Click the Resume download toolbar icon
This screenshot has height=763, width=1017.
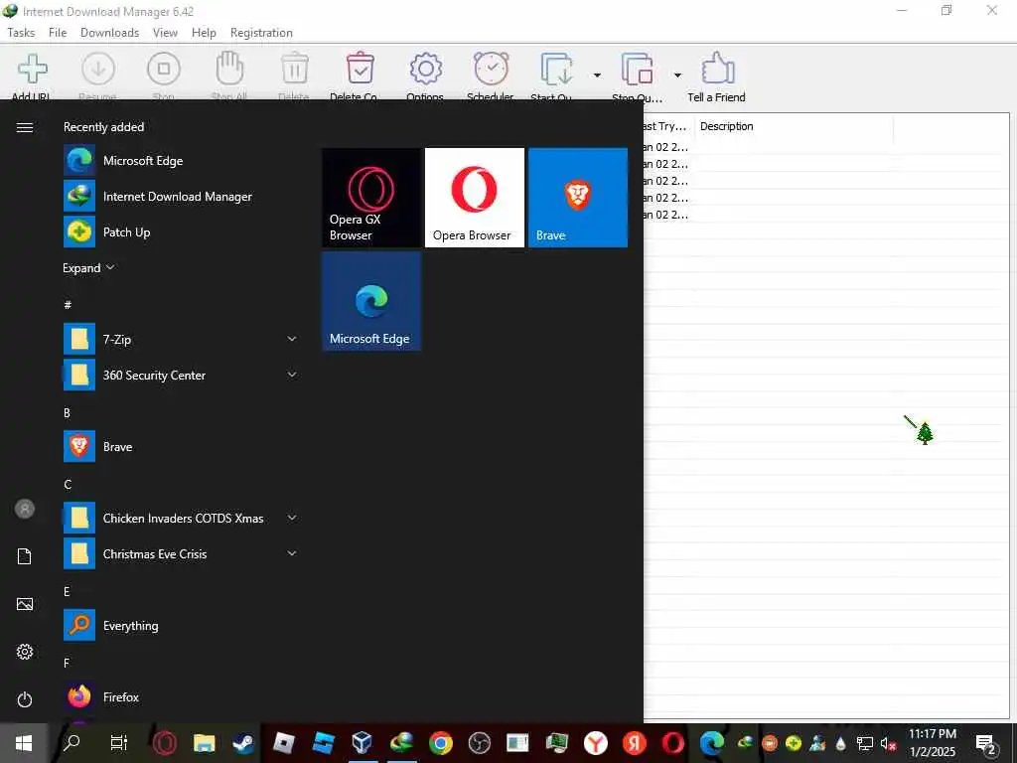[x=98, y=69]
